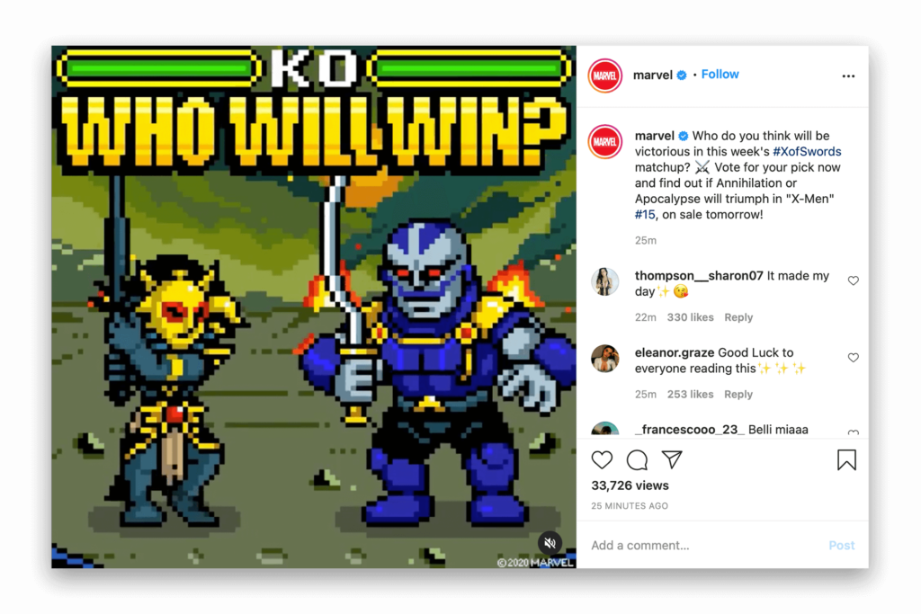Like eleanor.graze's comment heart

pyautogui.click(x=854, y=358)
